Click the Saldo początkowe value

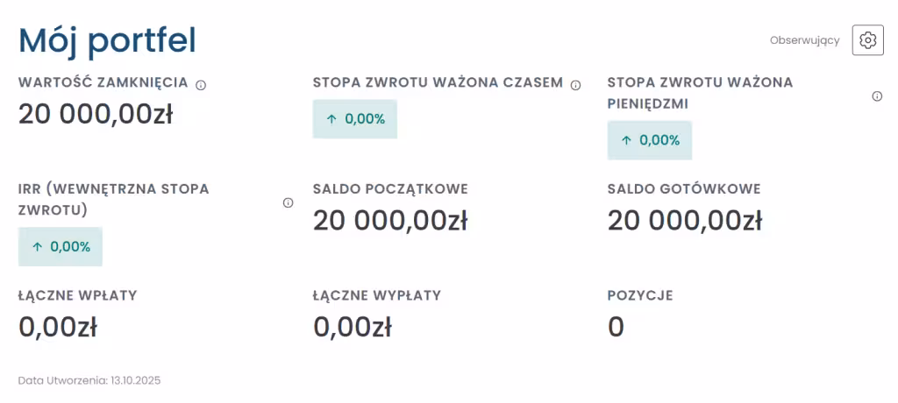tap(390, 221)
